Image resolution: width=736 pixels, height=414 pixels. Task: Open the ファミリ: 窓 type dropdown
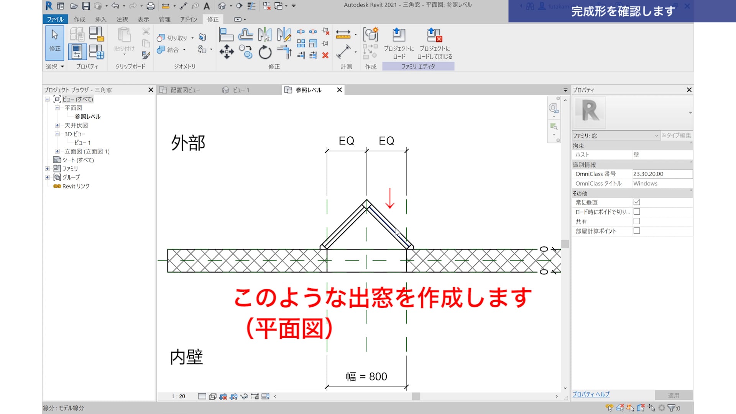coord(656,136)
